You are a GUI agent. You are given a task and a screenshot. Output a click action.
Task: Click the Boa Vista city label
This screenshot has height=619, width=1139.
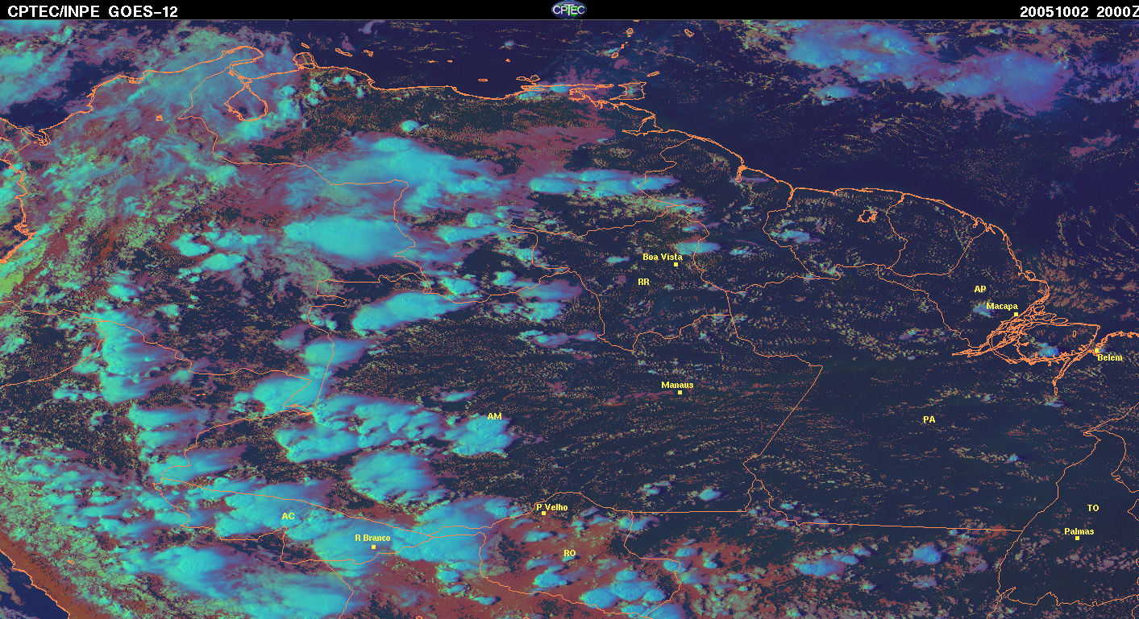tap(663, 257)
